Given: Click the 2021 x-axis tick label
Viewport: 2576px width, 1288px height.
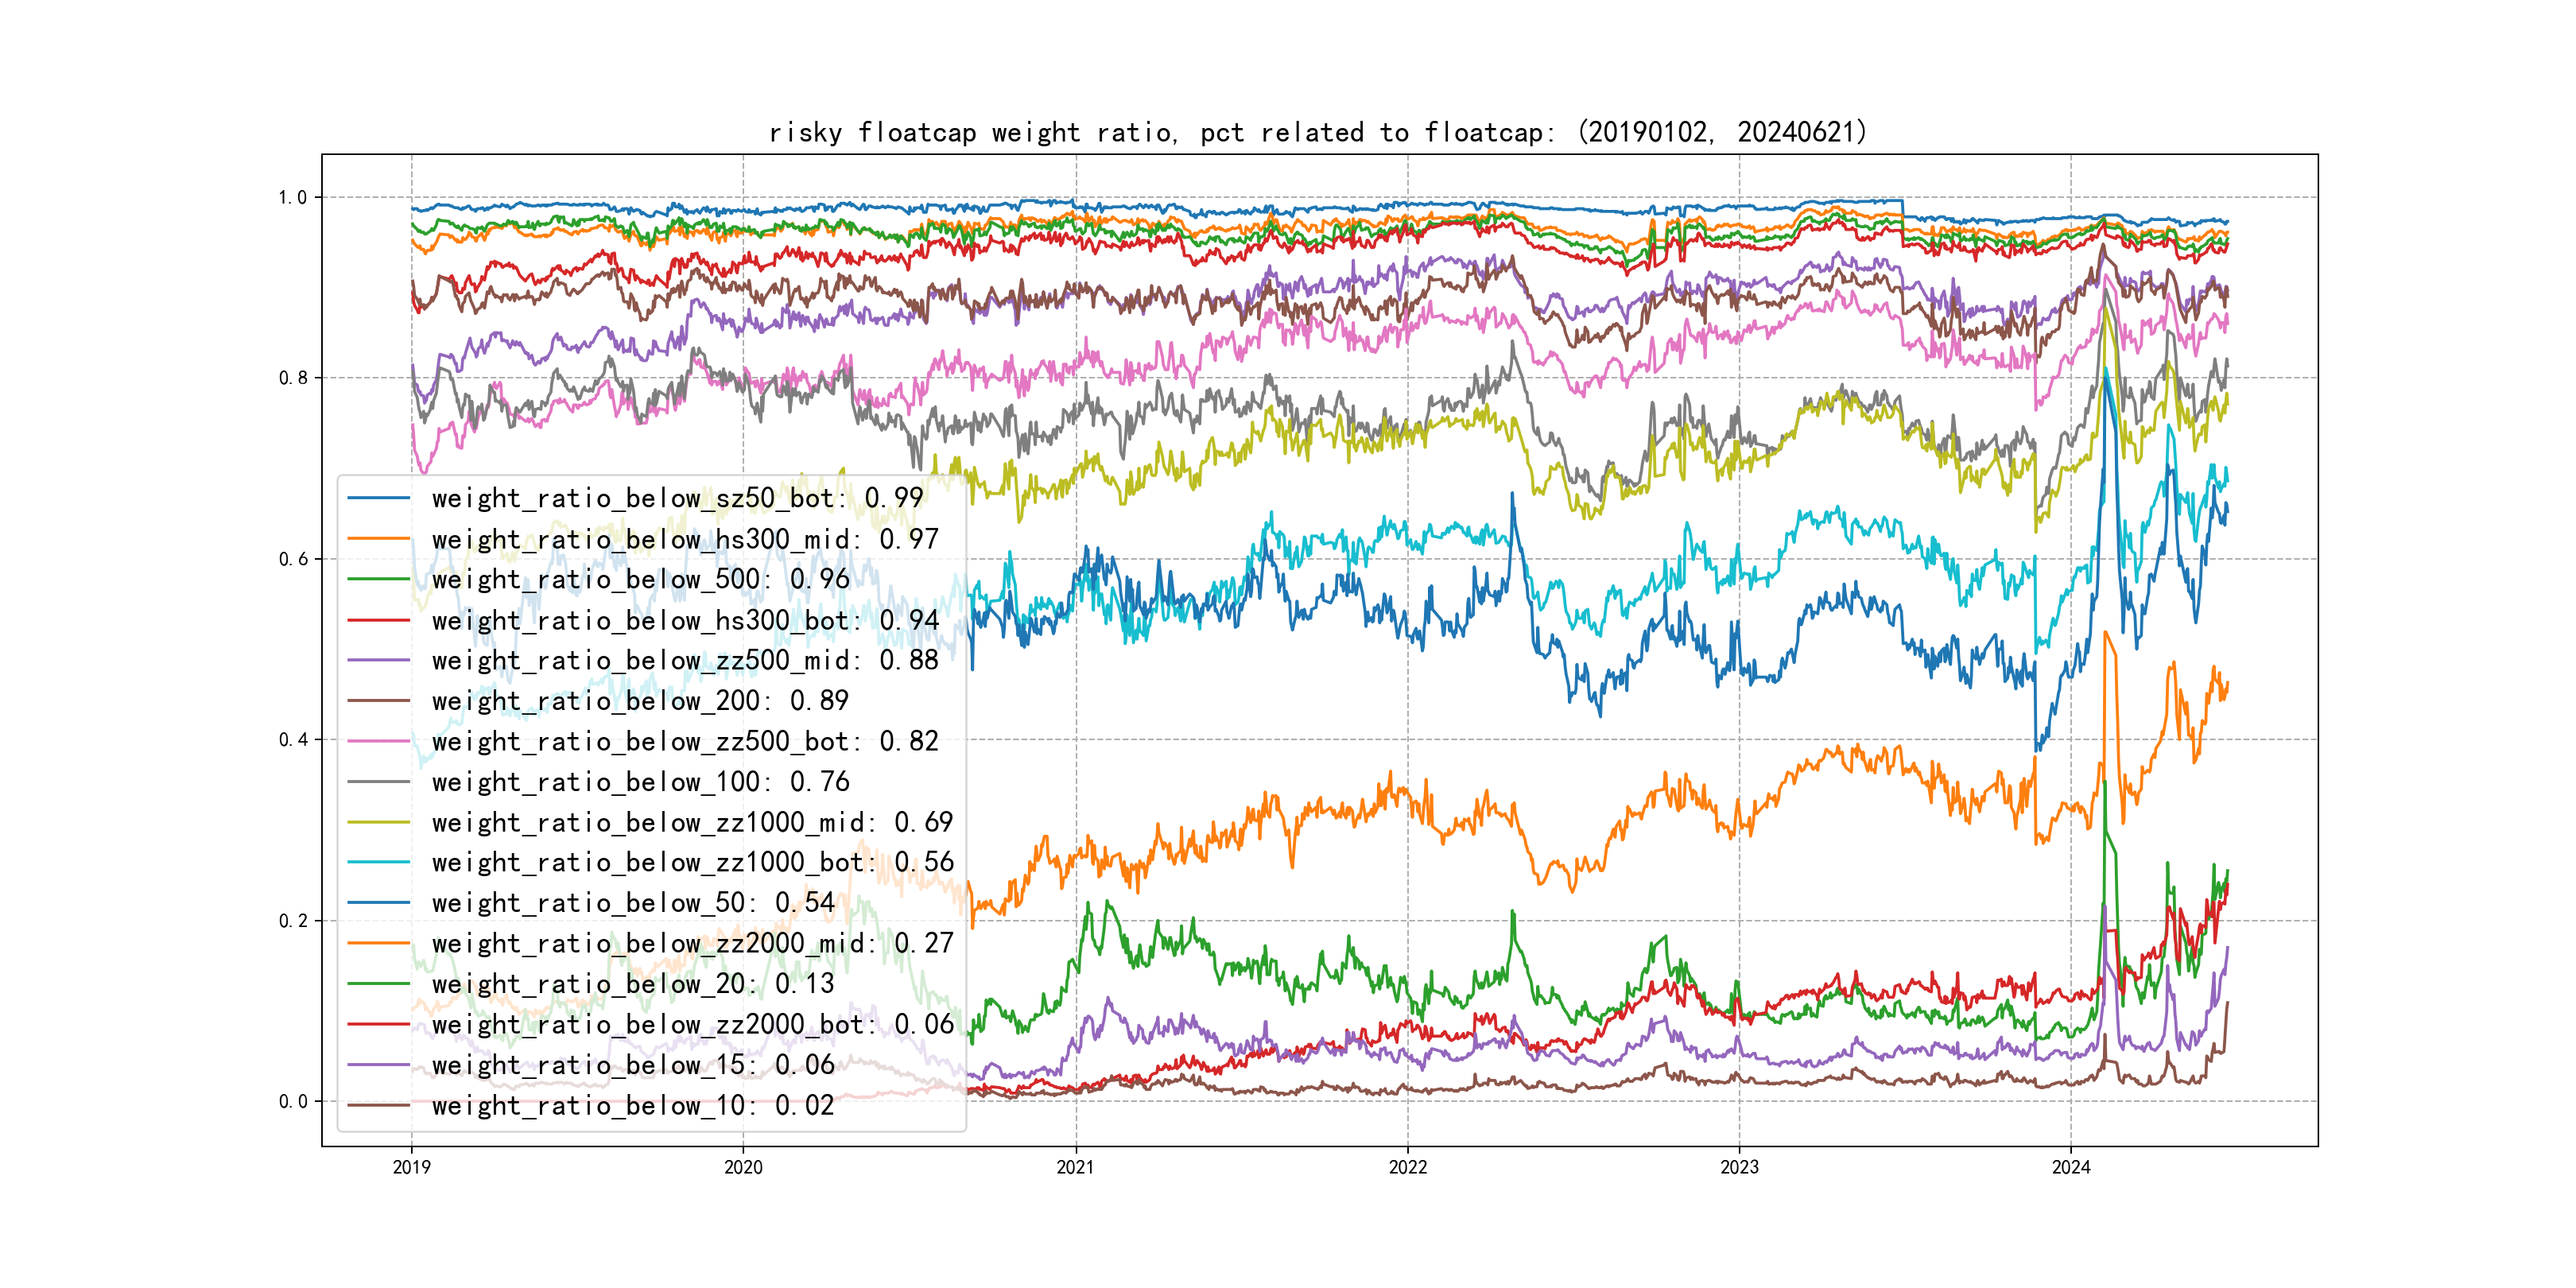Looking at the screenshot, I should 1075,1167.
